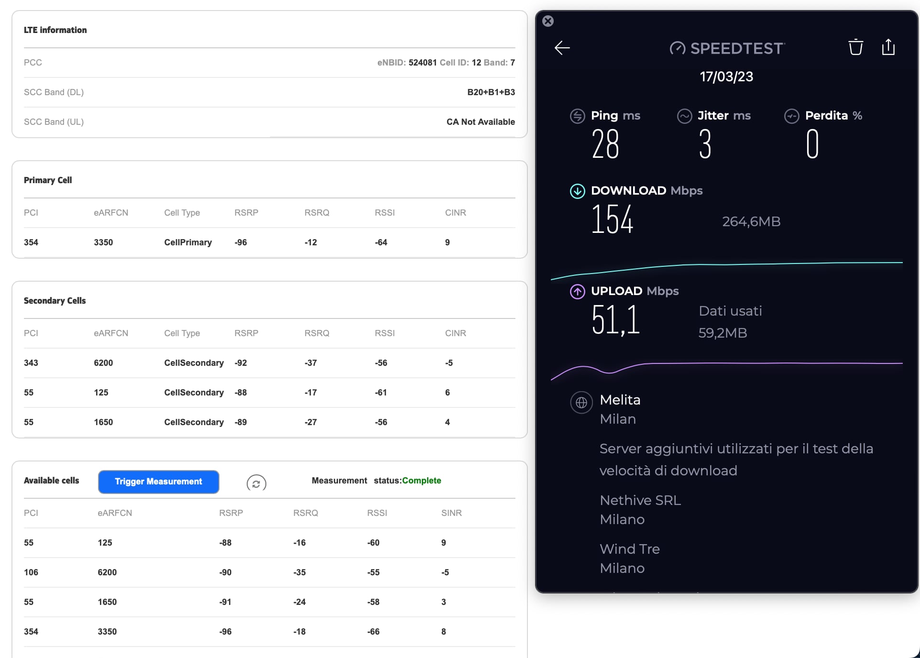Close the Speedtest overlay with the X icon
The height and width of the screenshot is (658, 920).
[548, 21]
